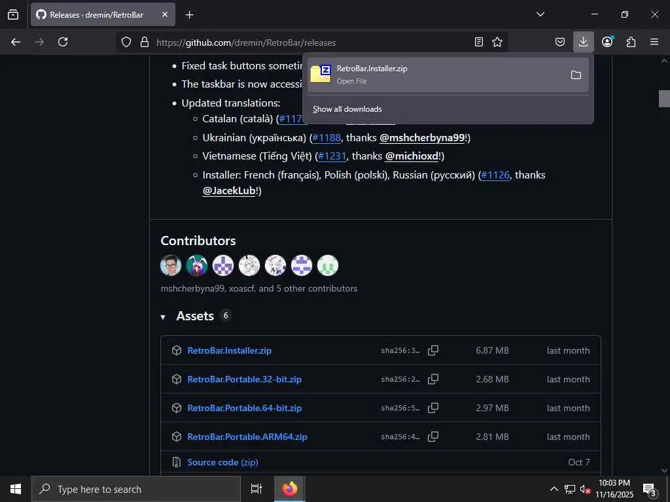
Task: Click the taskbar search box
Action: pos(136,489)
